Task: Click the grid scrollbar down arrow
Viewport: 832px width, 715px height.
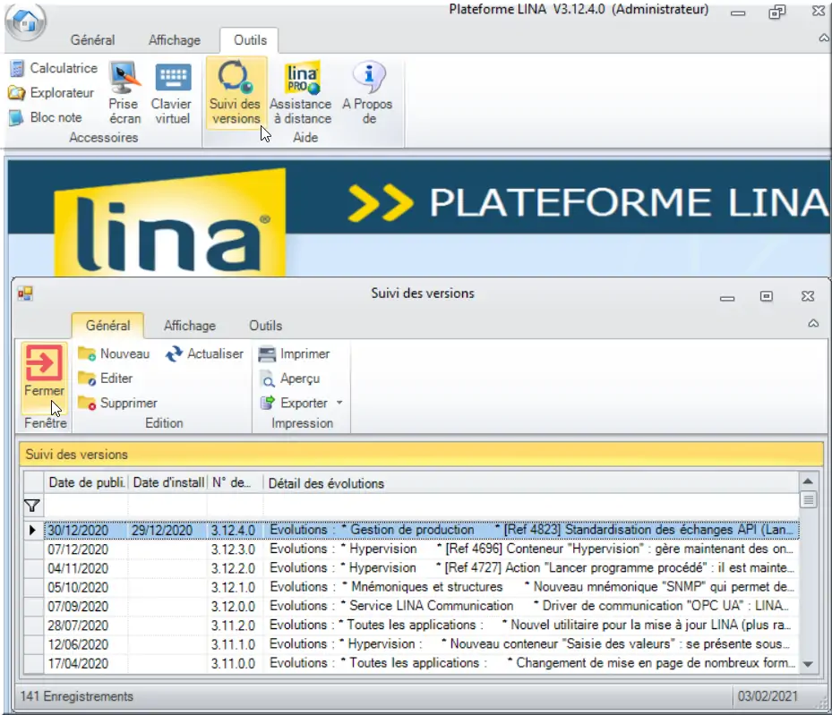Action: (x=808, y=664)
